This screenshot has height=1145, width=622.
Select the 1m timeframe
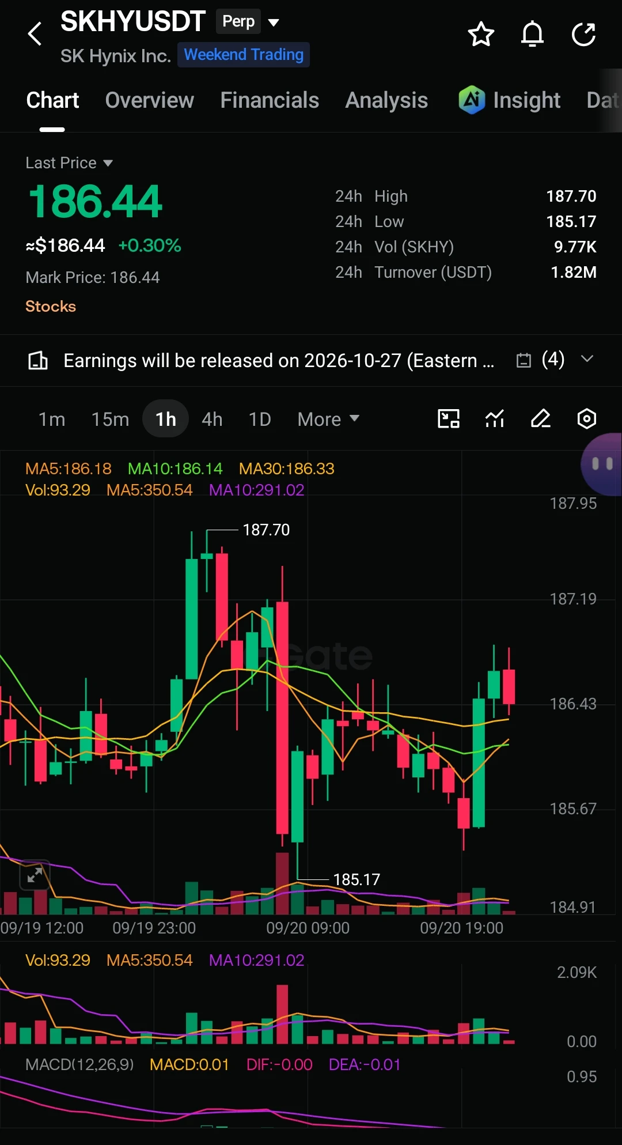tap(52, 419)
